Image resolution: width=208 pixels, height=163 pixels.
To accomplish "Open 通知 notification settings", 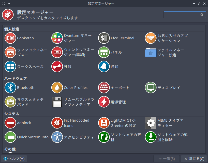I will click(x=108, y=67).
